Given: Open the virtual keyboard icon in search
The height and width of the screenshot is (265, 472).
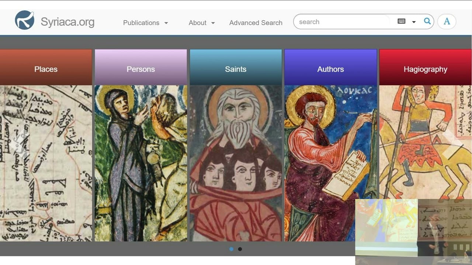Looking at the screenshot, I should (402, 21).
